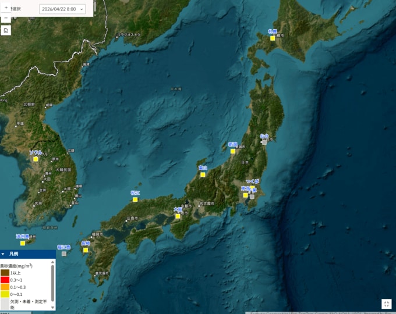Screen dimensions: 396x314
Task: Click the brown 1以上 legend swatch
Action: [5, 273]
